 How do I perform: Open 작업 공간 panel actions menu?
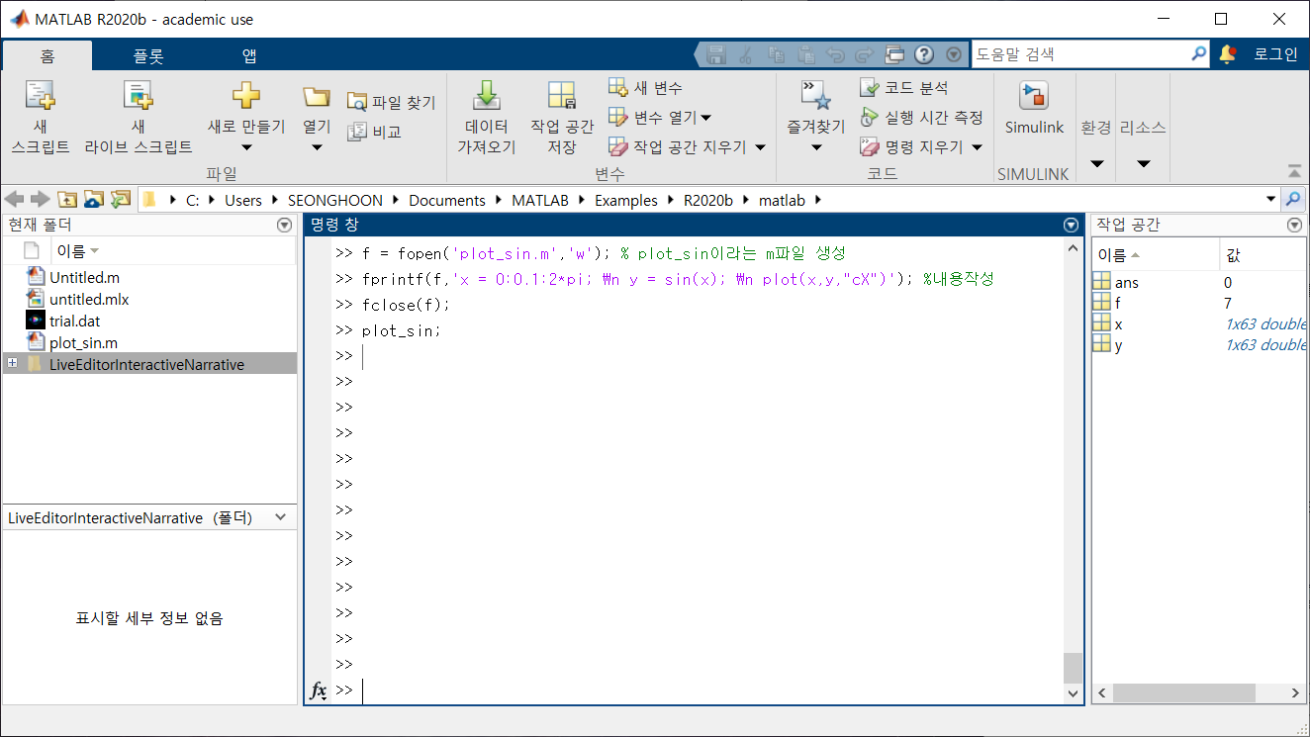tap(1295, 226)
